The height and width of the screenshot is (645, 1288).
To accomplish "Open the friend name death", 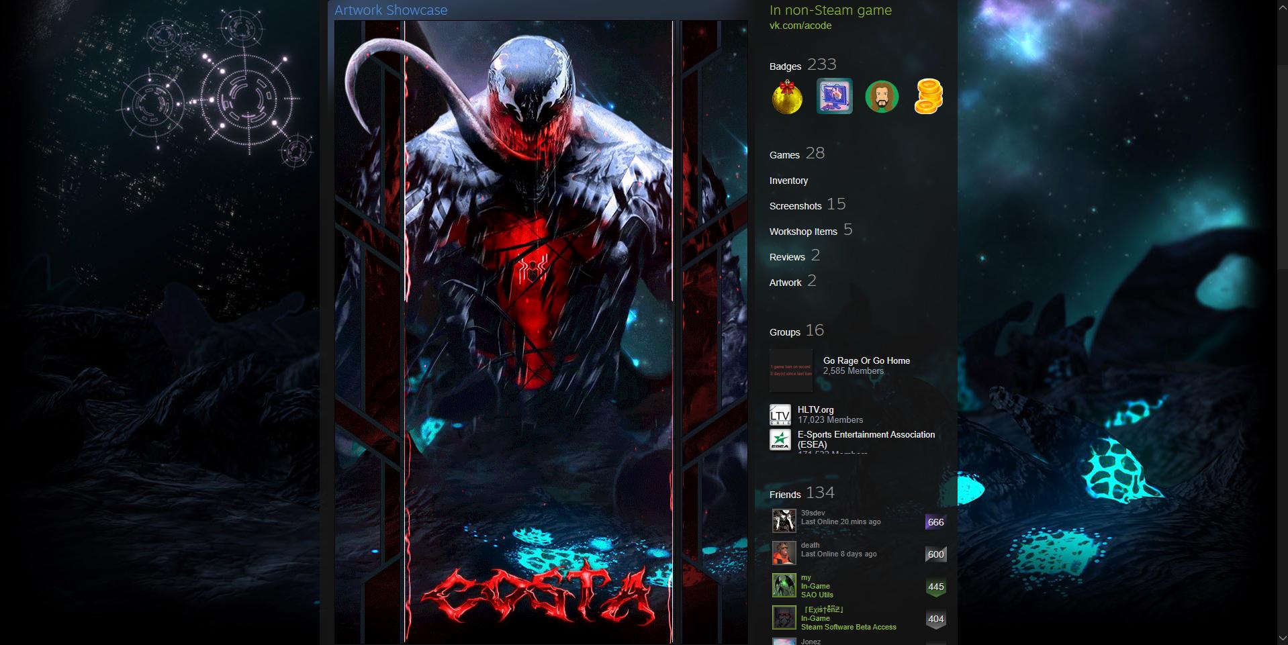I will (x=810, y=545).
